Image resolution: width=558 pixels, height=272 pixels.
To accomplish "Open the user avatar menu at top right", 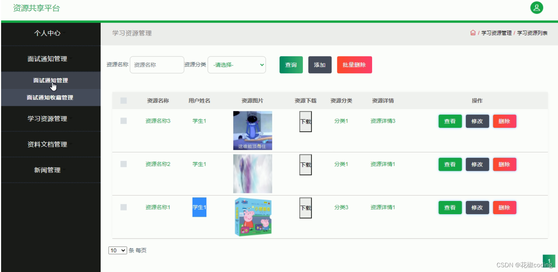I will click(536, 7).
